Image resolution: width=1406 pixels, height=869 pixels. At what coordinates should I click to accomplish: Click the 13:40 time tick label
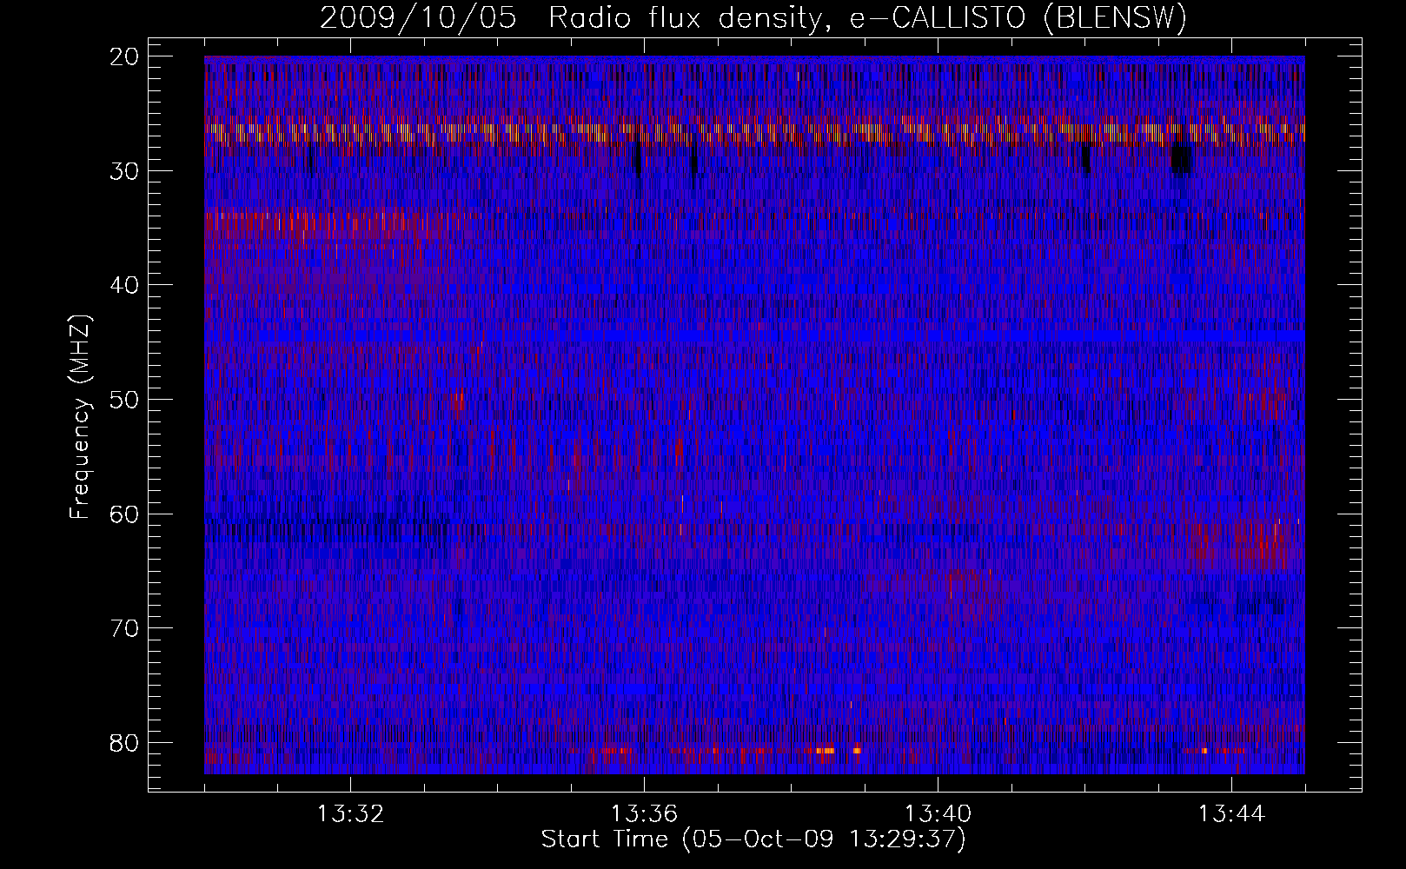[x=938, y=814]
